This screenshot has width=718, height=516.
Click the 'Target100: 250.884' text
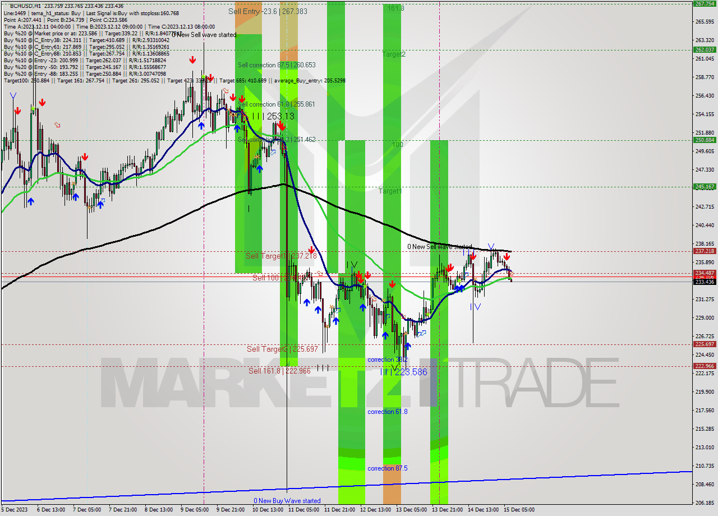pyautogui.click(x=25, y=80)
